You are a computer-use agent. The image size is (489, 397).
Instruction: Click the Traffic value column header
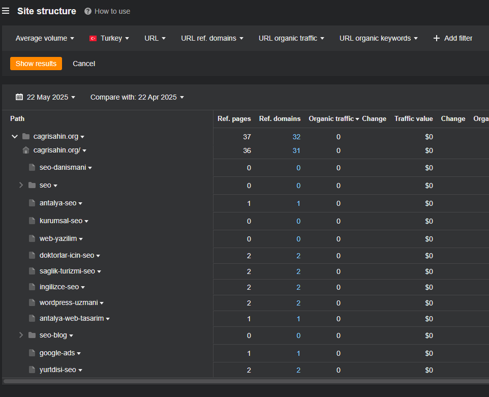414,119
